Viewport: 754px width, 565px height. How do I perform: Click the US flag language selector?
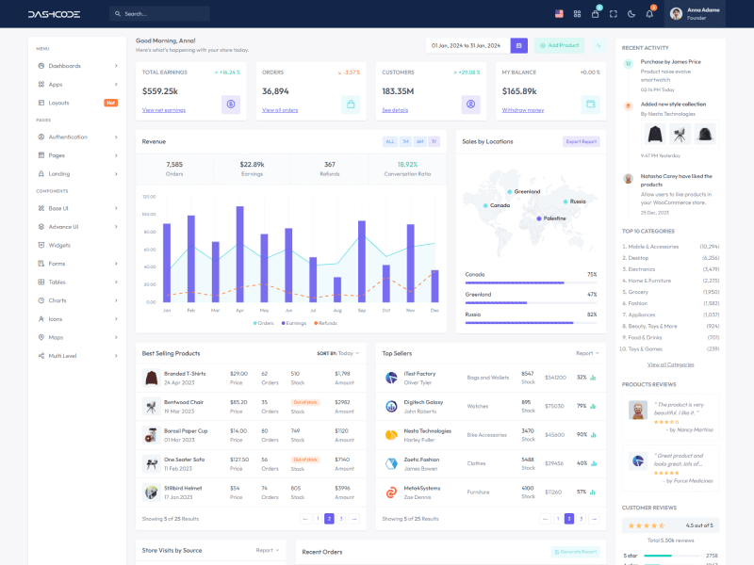point(559,14)
